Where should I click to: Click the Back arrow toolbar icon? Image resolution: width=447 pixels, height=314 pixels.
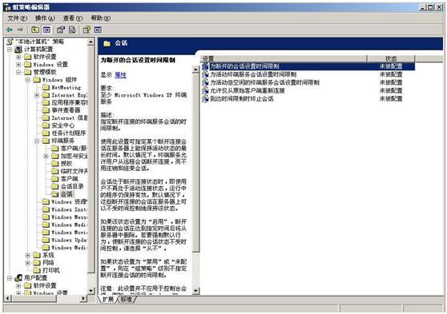10,30
